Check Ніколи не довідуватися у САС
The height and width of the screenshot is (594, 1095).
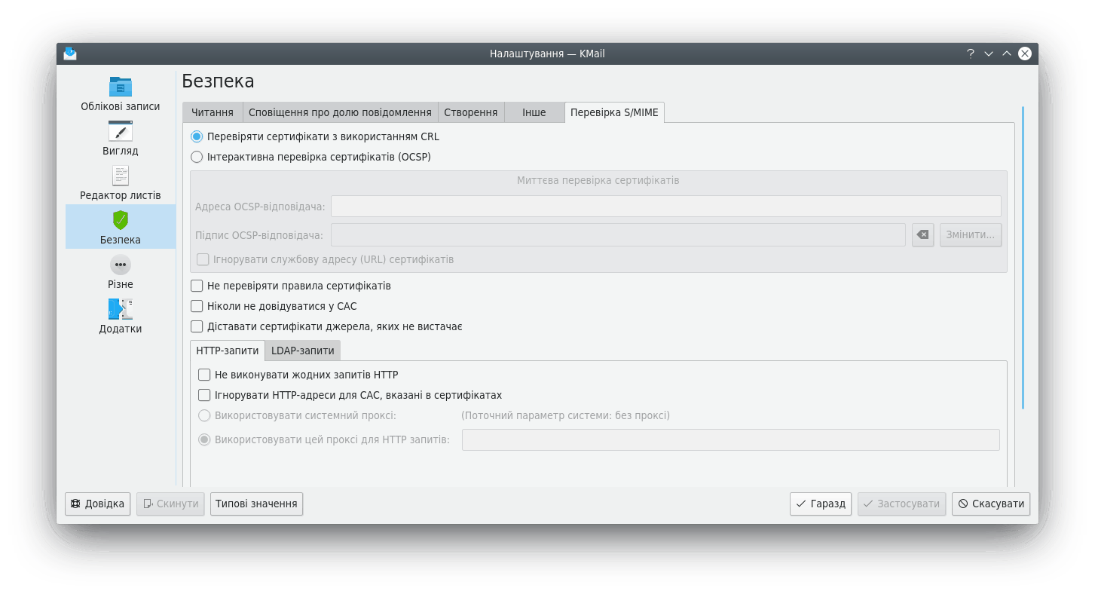coord(197,307)
